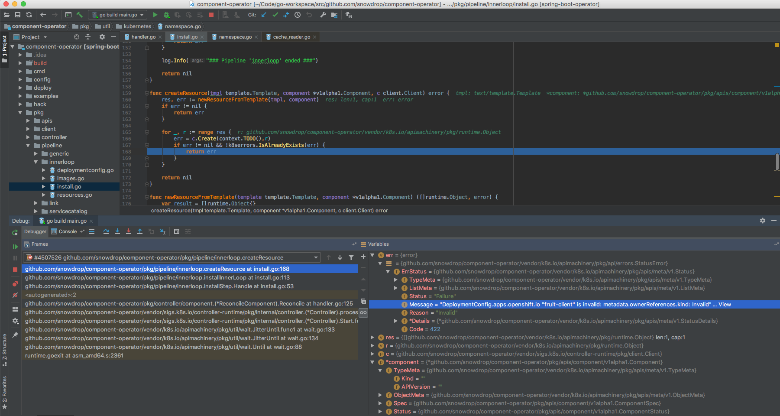This screenshot has width=780, height=416.
Task: Step into with the blue down arrow
Action: pyautogui.click(x=117, y=231)
